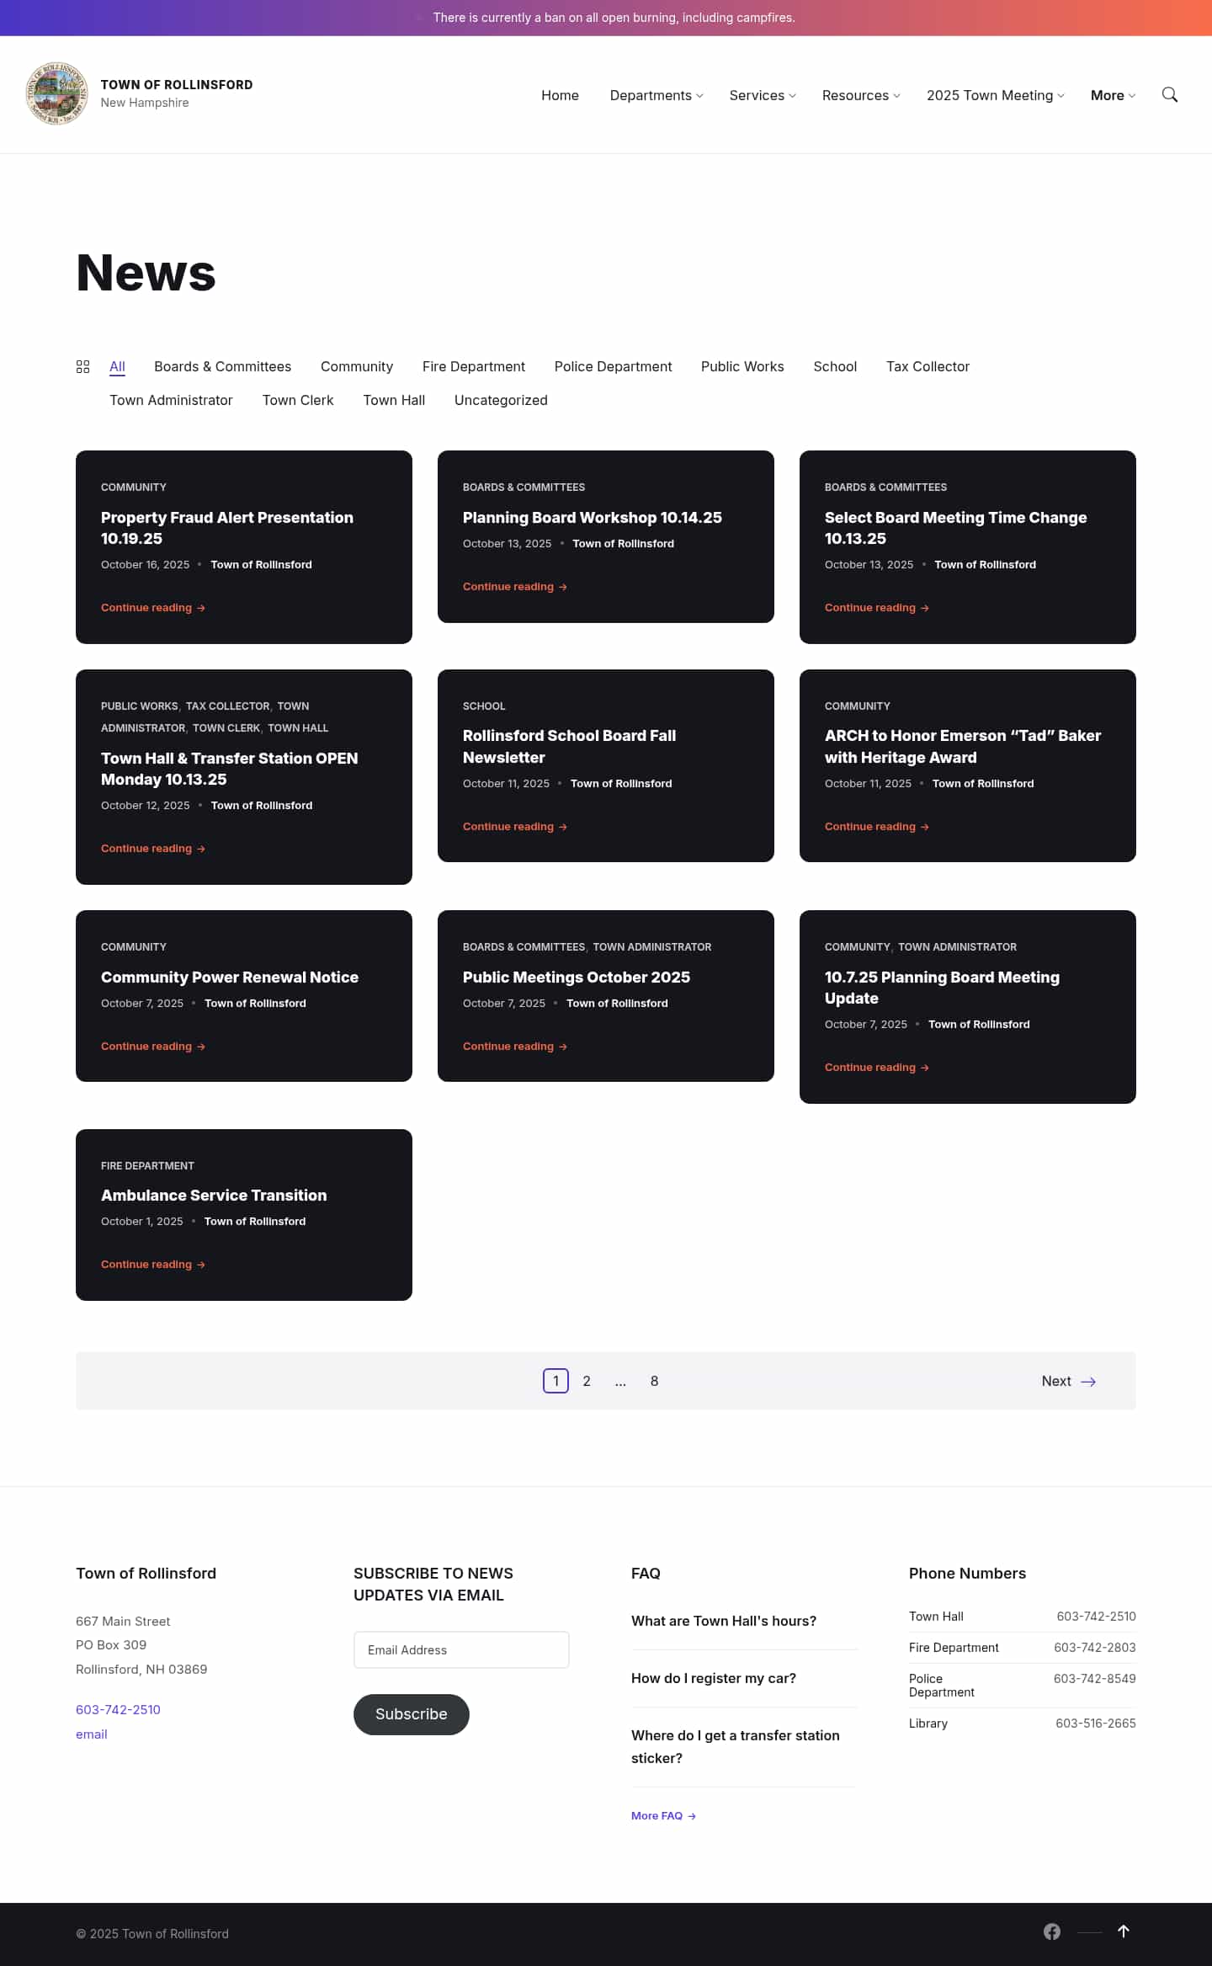Image resolution: width=1212 pixels, height=1966 pixels.
Task: Jump to pagination page 8
Action: 654,1381
